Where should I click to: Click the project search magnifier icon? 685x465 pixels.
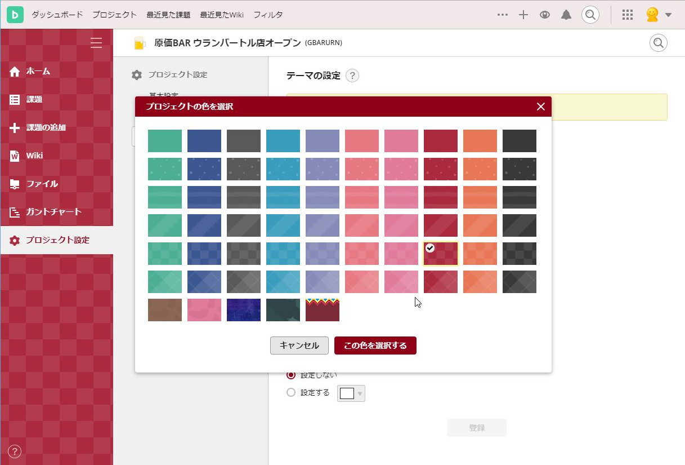pos(659,43)
